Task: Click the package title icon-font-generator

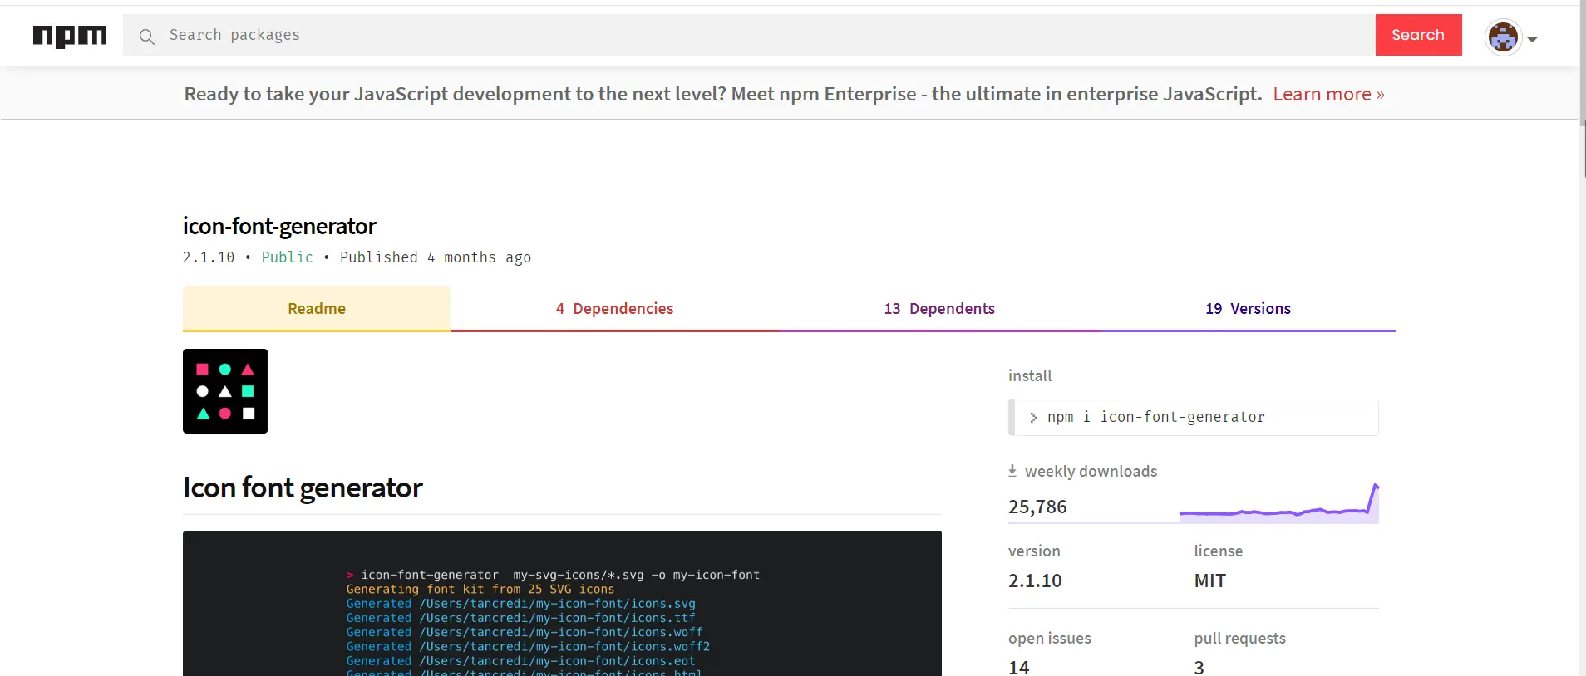Action: click(279, 226)
